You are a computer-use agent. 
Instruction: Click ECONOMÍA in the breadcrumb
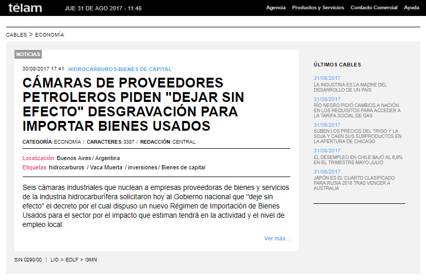click(x=50, y=35)
